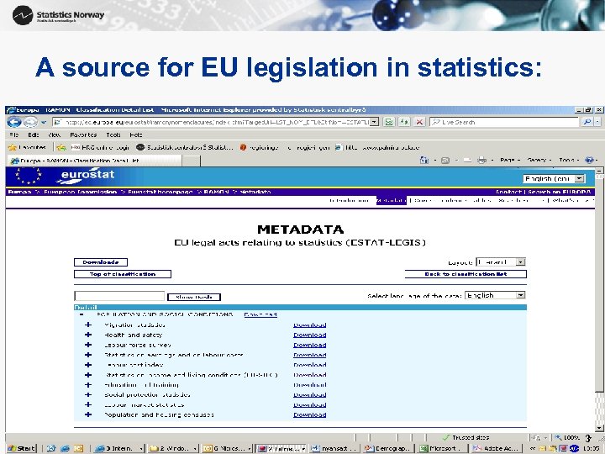Open the recent pages dropdown arrow

point(44,123)
